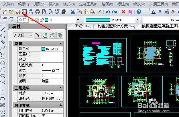
Task: Click the batch plot printer icon with purple arrow
Action: click(x=31, y=12)
